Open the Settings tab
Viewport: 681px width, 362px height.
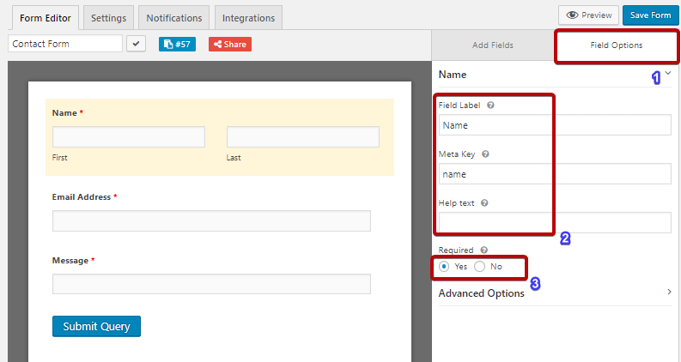click(108, 18)
